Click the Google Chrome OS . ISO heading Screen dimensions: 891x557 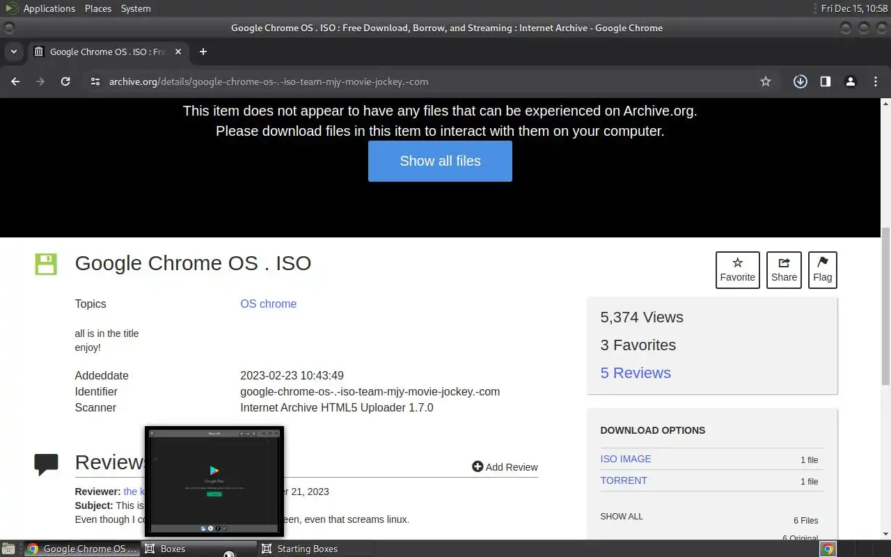point(193,263)
